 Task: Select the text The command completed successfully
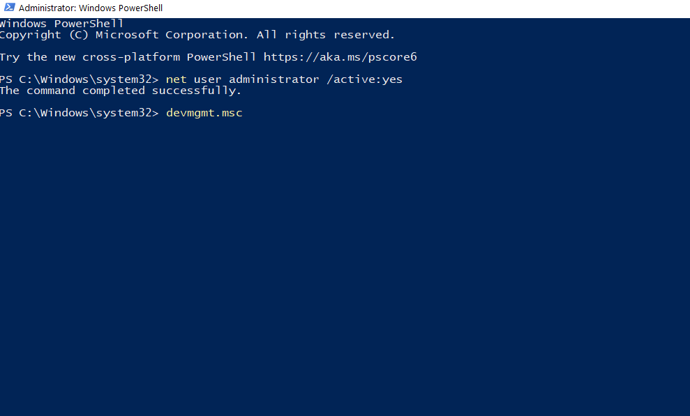(x=120, y=90)
